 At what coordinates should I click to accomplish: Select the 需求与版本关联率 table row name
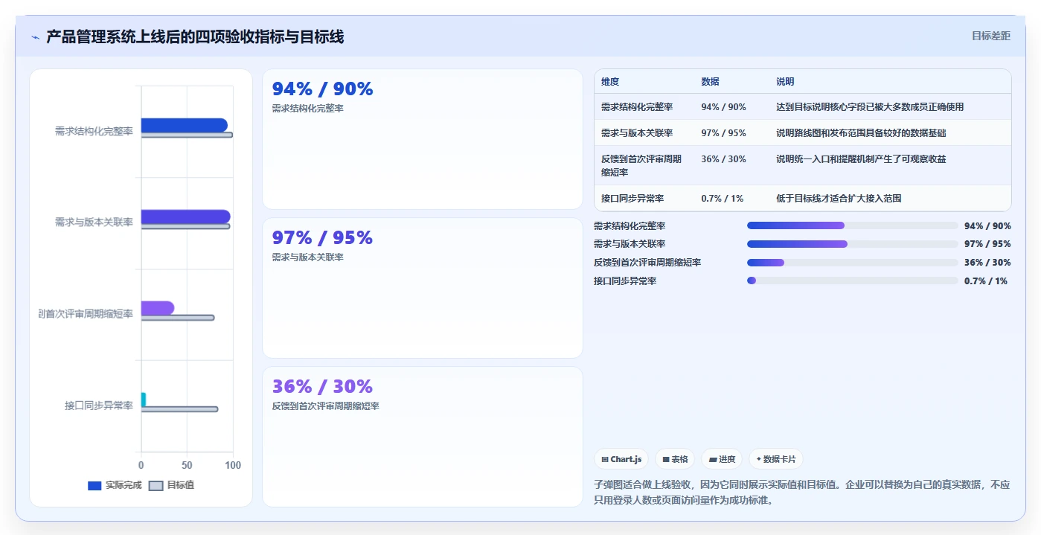tap(637, 133)
